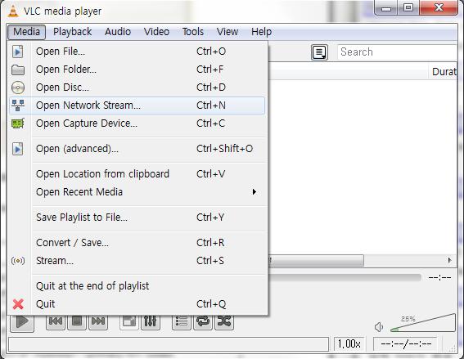This screenshot has width=464, height=359.
Task: Choose Open Location from clipboard
Action: point(137,174)
